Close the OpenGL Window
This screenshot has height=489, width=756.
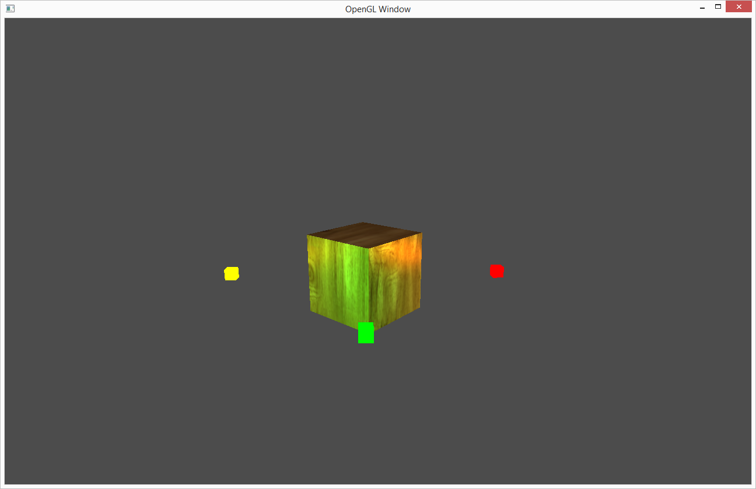click(738, 6)
